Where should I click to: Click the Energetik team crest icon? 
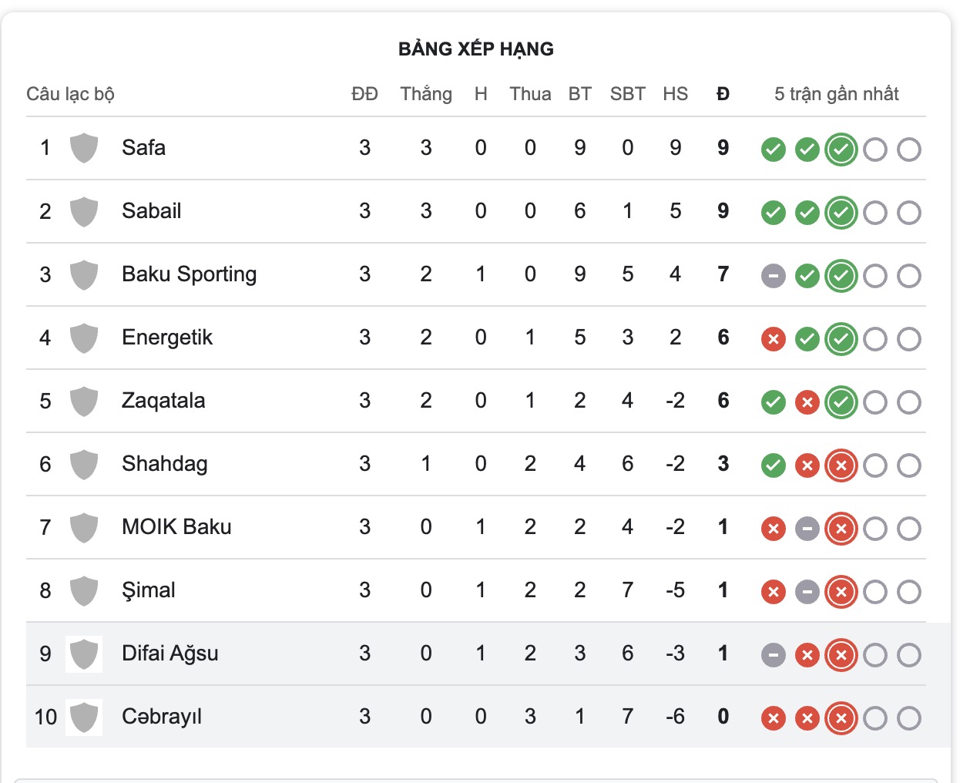click(x=83, y=338)
